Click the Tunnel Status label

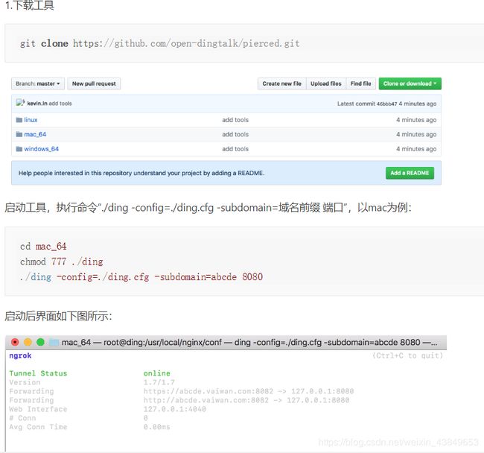[38, 373]
